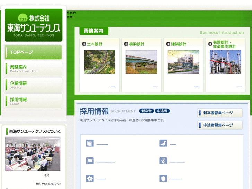Open the 装置設計・鉄道車両設計 heading link
The height and width of the screenshot is (189, 252).
tap(224, 44)
